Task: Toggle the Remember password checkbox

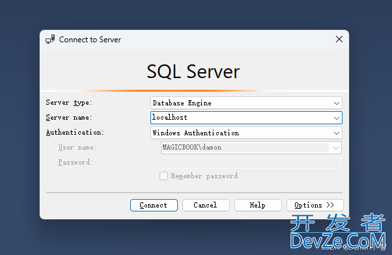Action: point(163,176)
